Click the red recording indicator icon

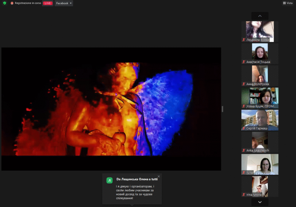click(x=12, y=3)
